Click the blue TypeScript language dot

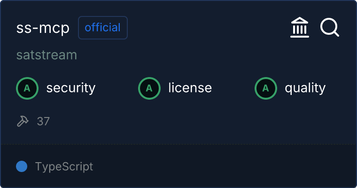[x=21, y=166]
